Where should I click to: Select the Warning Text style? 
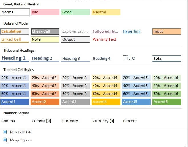click(x=104, y=39)
